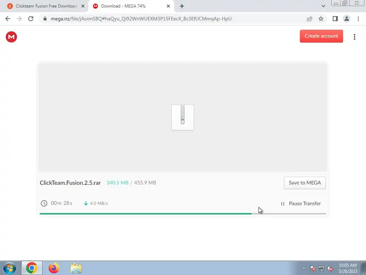The width and height of the screenshot is (366, 275).
Task: Share this page icon
Action: [x=310, y=19]
